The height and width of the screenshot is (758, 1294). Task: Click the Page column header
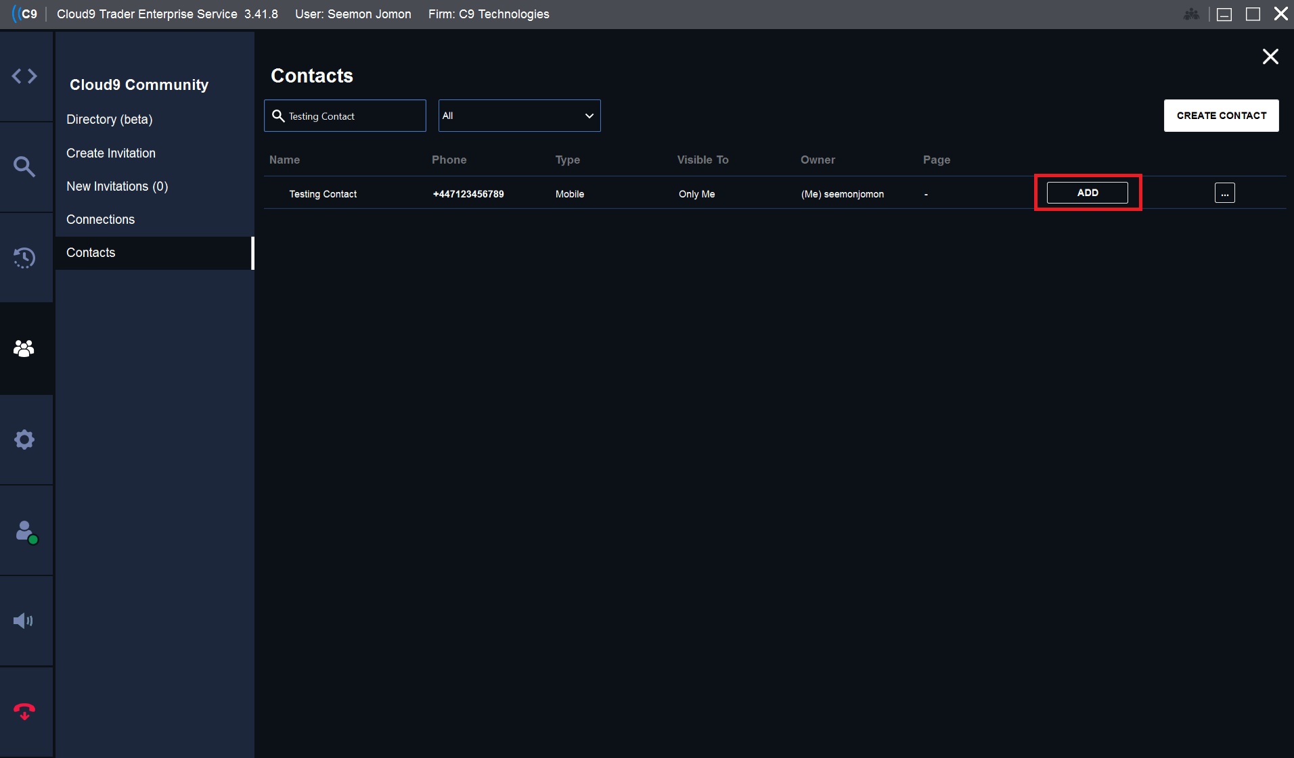(937, 160)
